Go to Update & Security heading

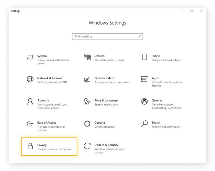(x=106, y=145)
